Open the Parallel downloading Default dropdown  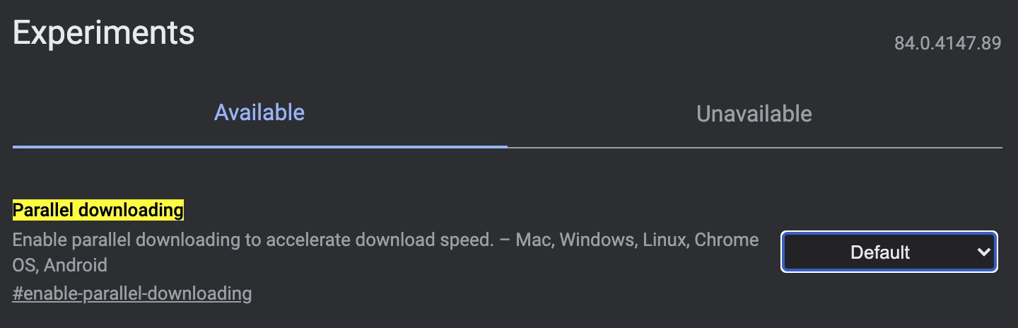click(x=889, y=252)
